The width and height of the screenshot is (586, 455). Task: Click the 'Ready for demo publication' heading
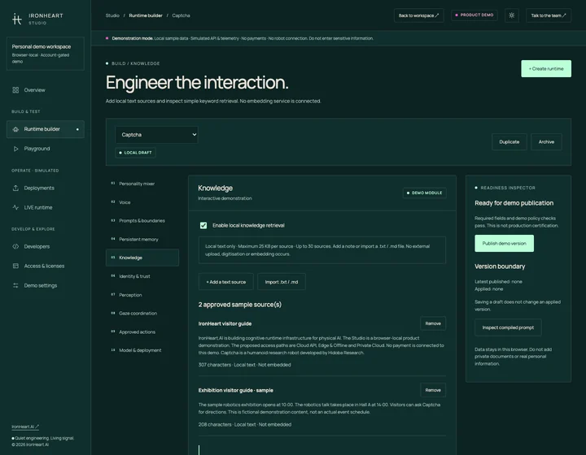coord(514,203)
